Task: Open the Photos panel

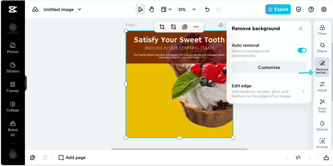Action: point(13,48)
